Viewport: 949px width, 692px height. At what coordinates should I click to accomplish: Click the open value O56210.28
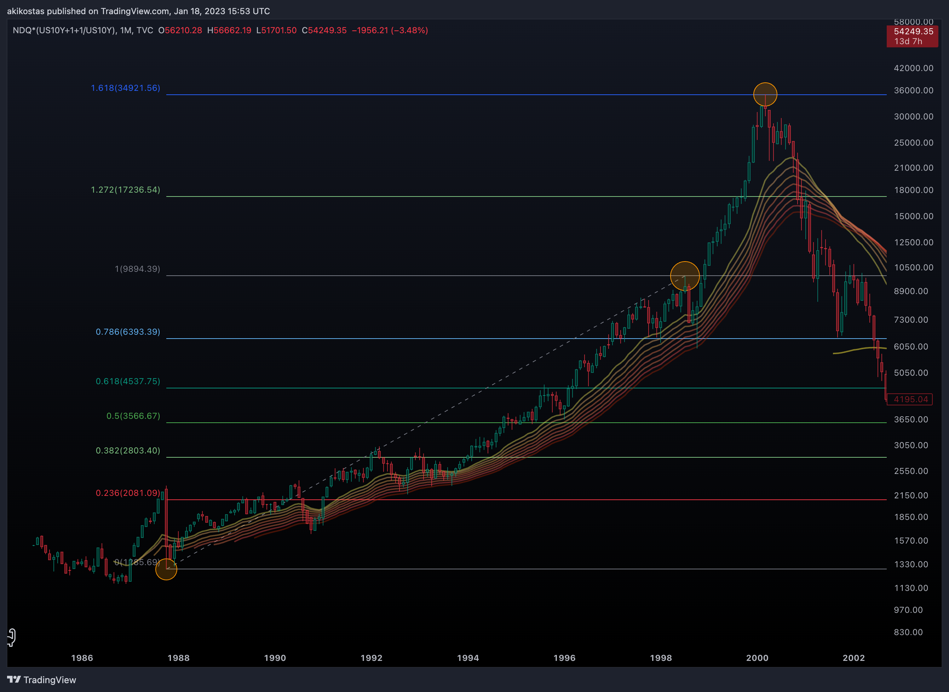tap(180, 30)
